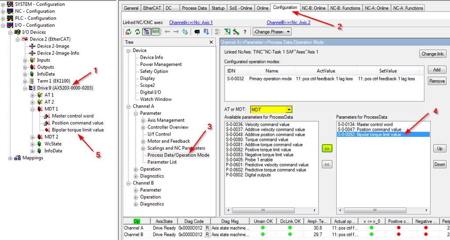Select Safety Option tree node
The width and height of the screenshot is (450, 240).
[x=154, y=72]
